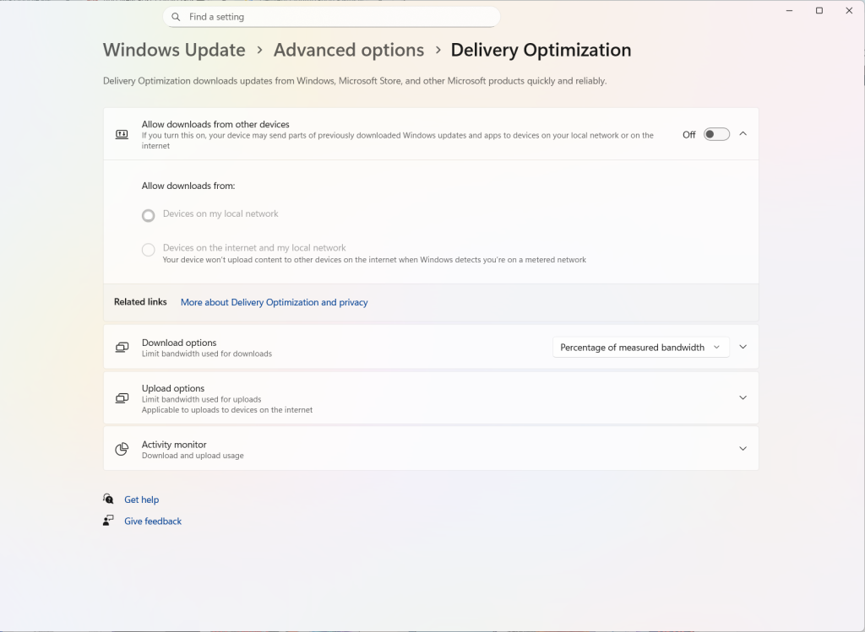Click the Download options icon
Screen dimensions: 865x632
tap(122, 348)
